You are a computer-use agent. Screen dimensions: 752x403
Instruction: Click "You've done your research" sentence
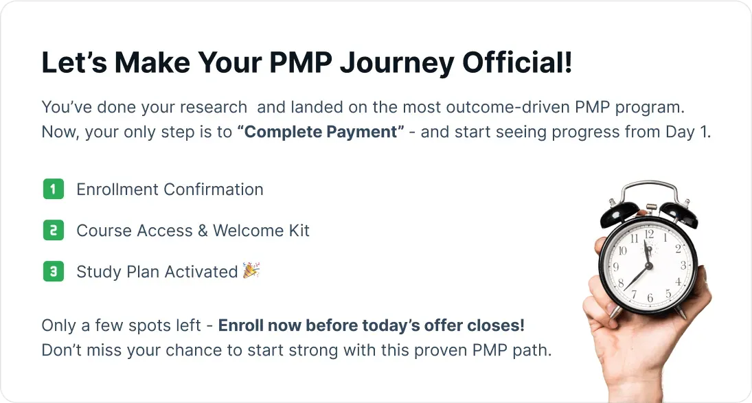point(144,107)
